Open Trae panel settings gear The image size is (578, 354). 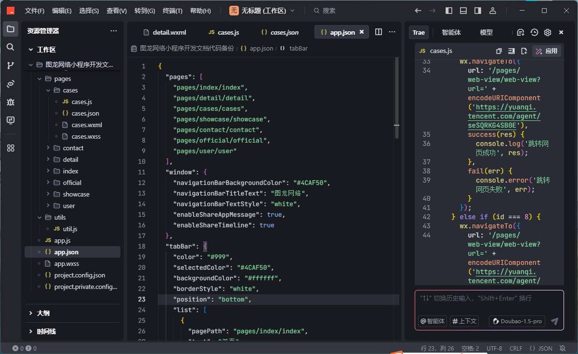(548, 32)
